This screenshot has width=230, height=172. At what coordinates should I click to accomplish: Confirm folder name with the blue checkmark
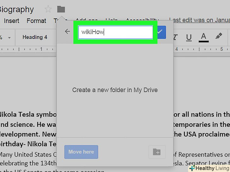coord(161,32)
